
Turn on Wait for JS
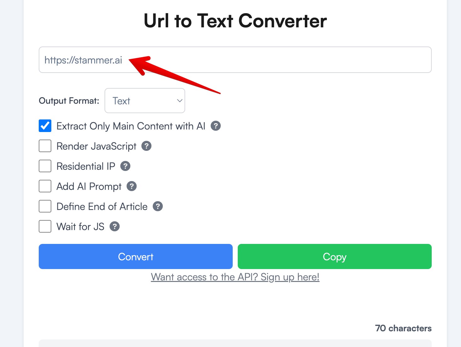point(45,226)
